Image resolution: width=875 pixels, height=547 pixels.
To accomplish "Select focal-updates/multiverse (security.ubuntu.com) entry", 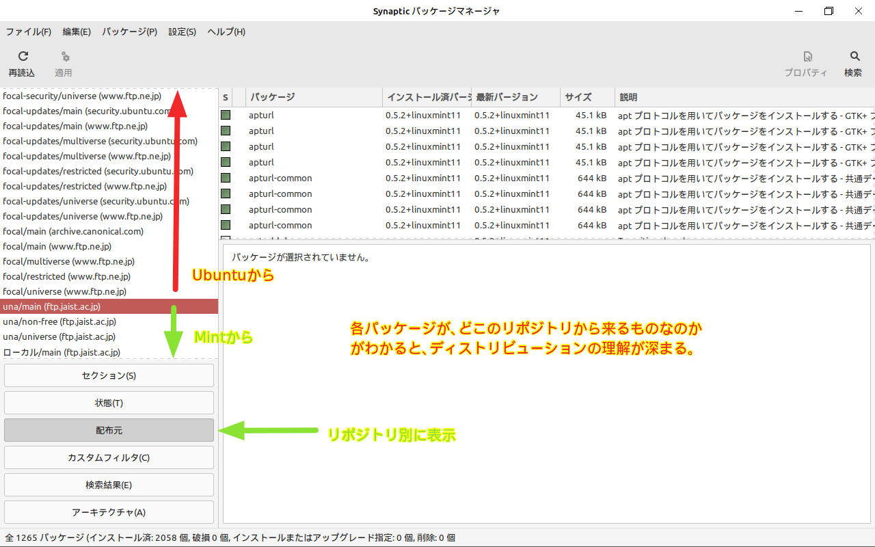I will coord(109,141).
